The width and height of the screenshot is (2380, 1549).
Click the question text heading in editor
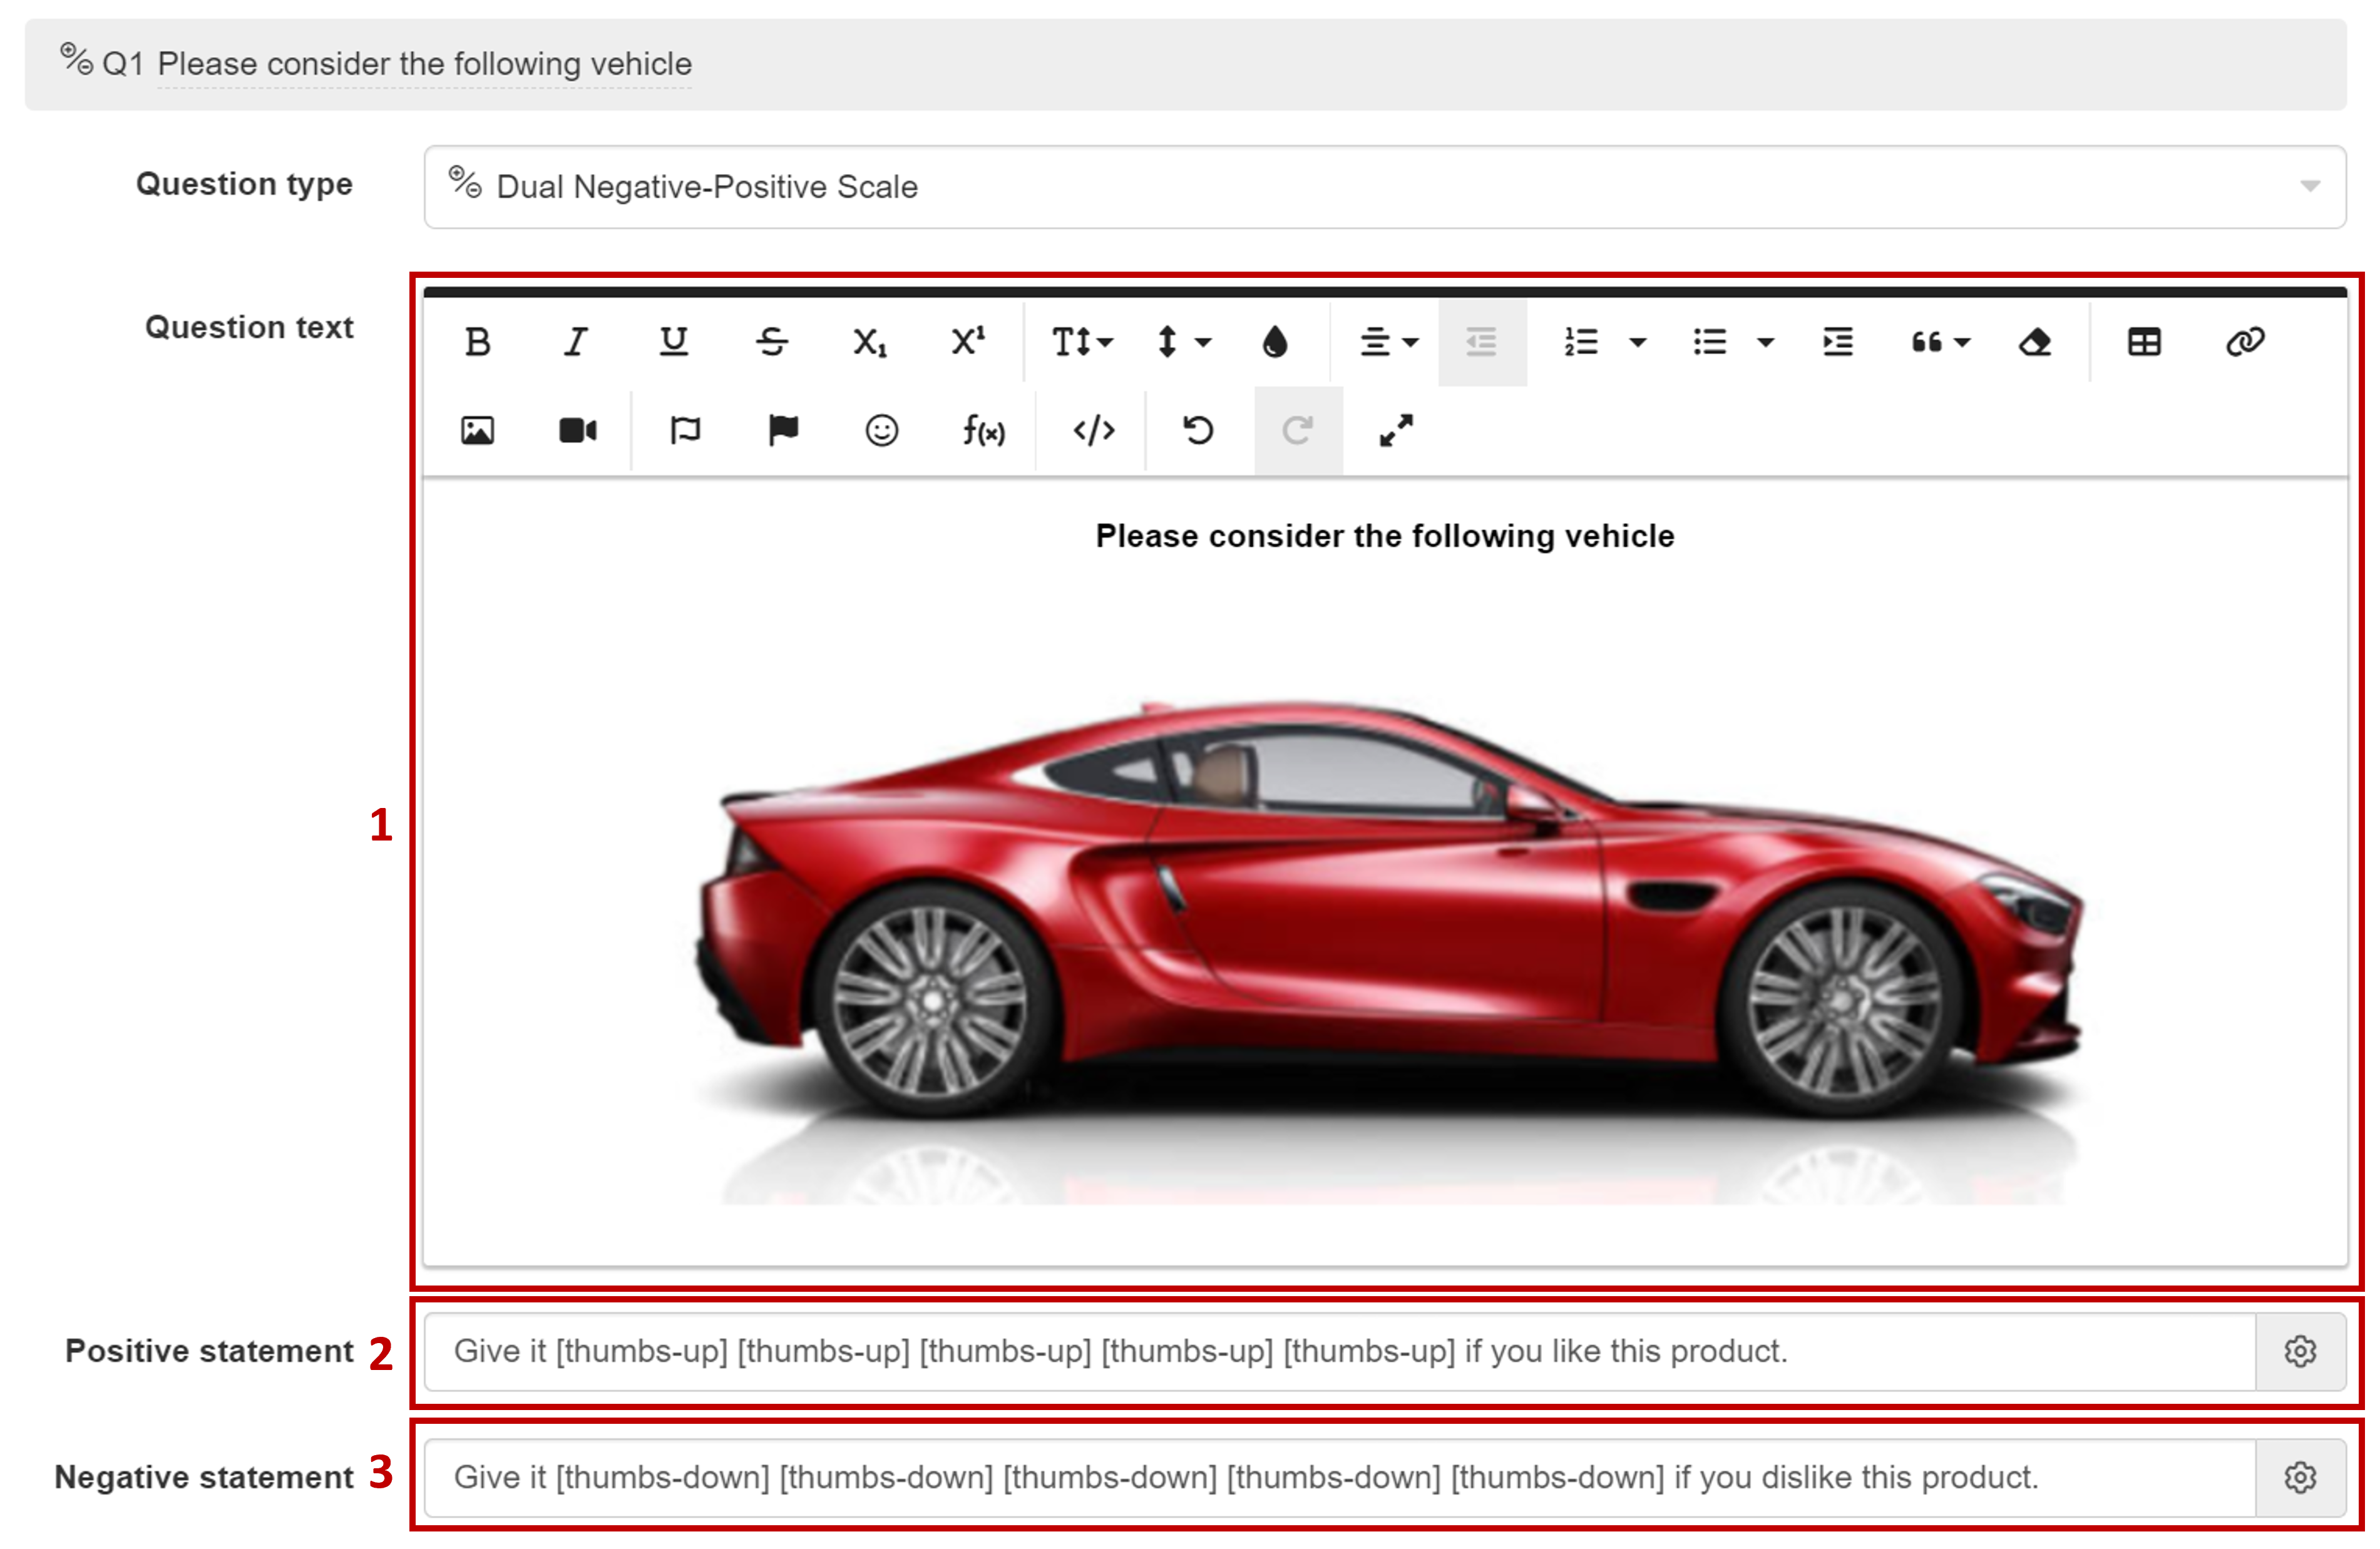click(1385, 537)
